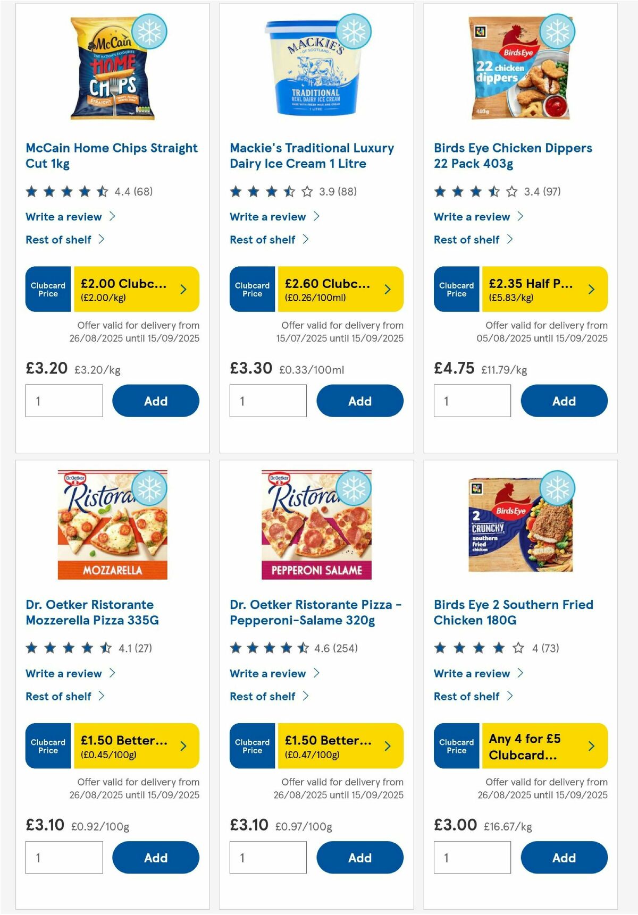Expand the £2.00 Clubcard offer for McCain Home Chips
Image resolution: width=638 pixels, height=915 pixels.
coord(183,289)
